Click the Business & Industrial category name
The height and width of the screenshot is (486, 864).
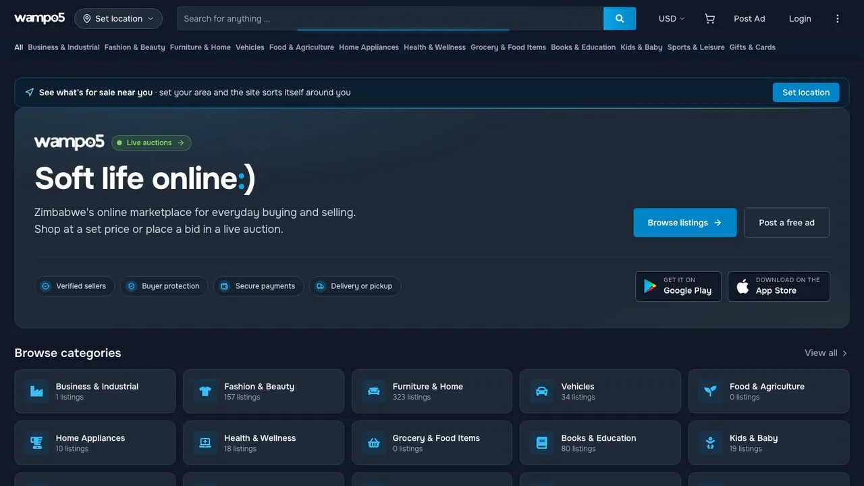tap(97, 387)
